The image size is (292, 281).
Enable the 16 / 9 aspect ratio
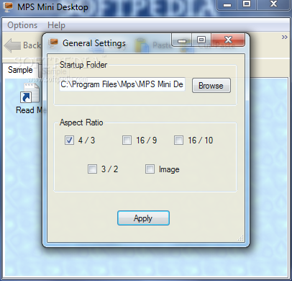(127, 140)
